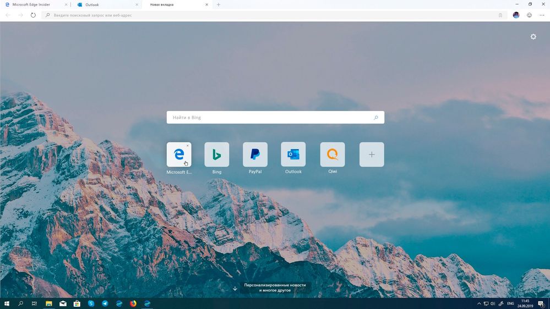Select the 'Новая вкладка' tab

(x=177, y=4)
